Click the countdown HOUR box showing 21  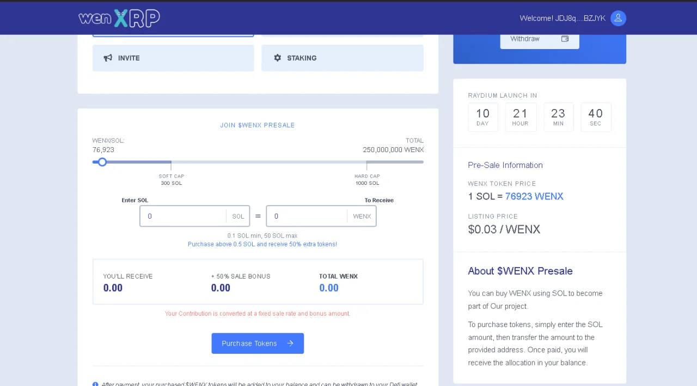click(x=521, y=117)
